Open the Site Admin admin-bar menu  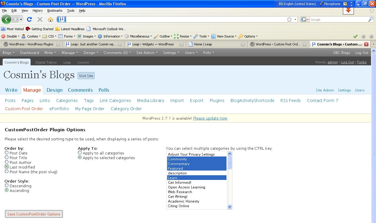(x=147, y=53)
